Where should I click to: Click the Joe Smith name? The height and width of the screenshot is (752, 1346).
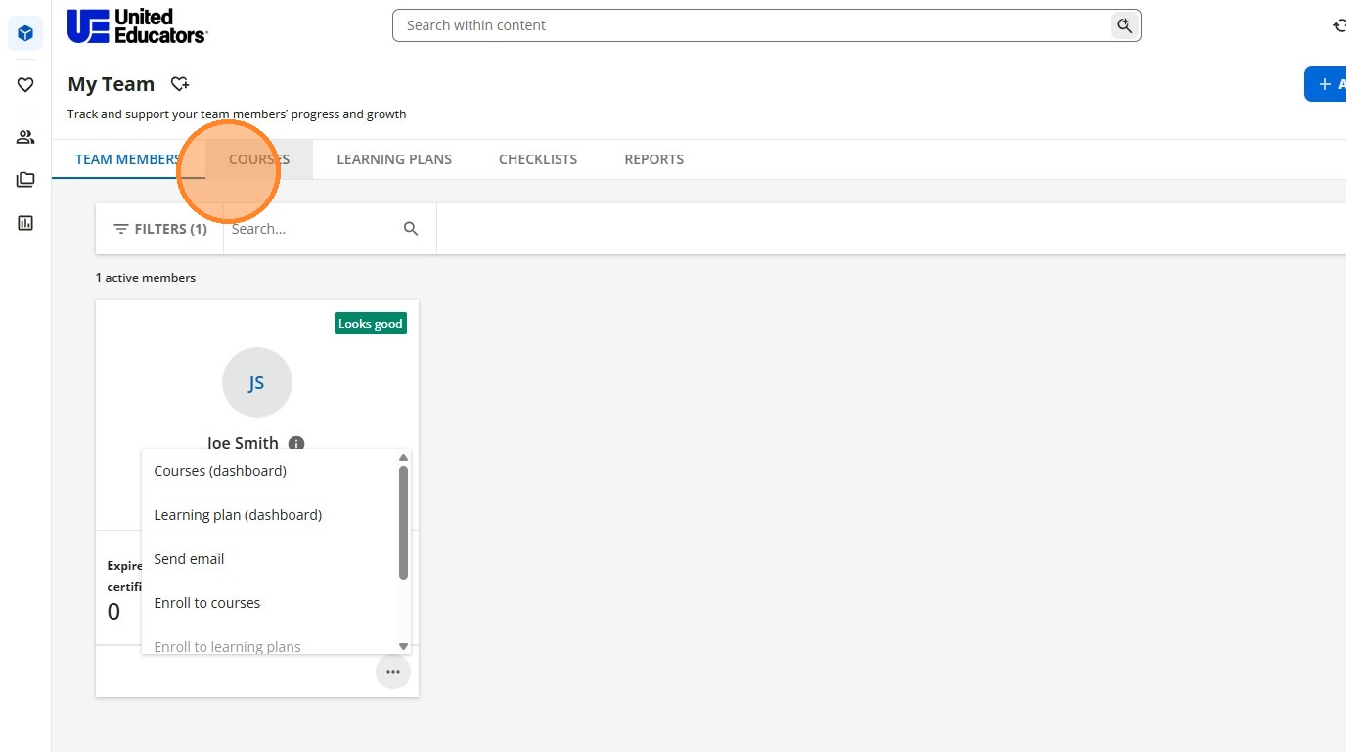[243, 443]
